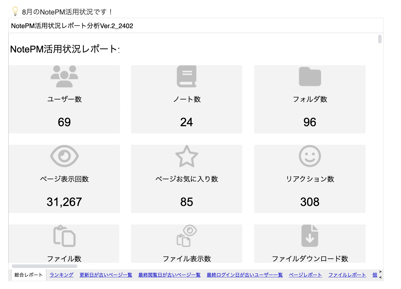Image resolution: width=401 pixels, height=289 pixels.
Task: Open the 最終ログイン日が古いユーザー一覧 tab
Action: point(245,275)
